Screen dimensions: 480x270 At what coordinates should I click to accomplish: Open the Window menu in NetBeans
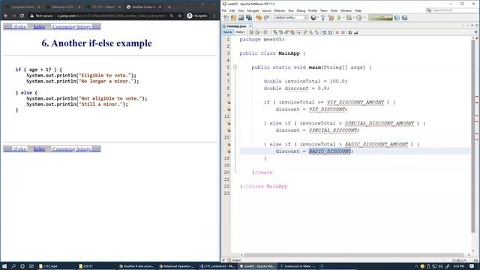click(x=346, y=10)
